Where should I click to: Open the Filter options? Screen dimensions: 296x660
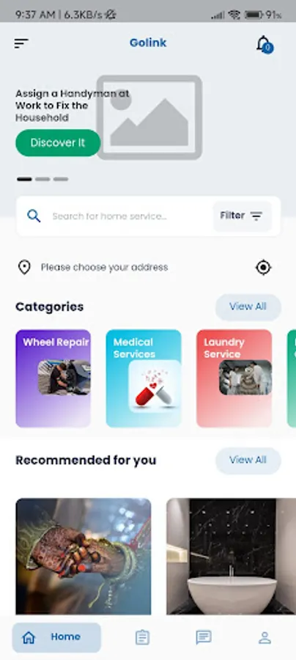(x=243, y=216)
